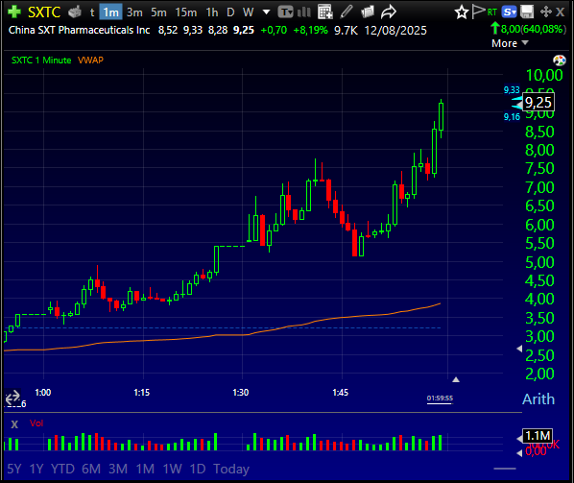Image resolution: width=574 pixels, height=483 pixels.
Task: Select the 1m time frame
Action: (x=110, y=12)
